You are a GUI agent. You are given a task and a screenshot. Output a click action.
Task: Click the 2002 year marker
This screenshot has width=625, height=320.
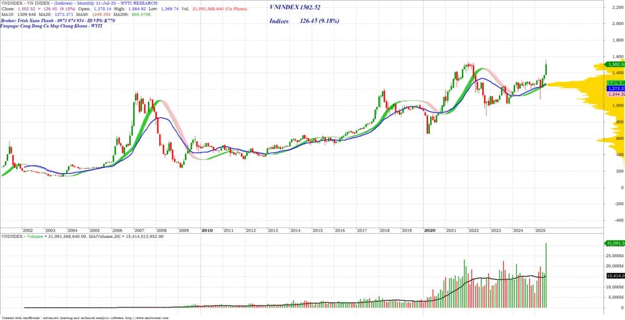click(28, 230)
